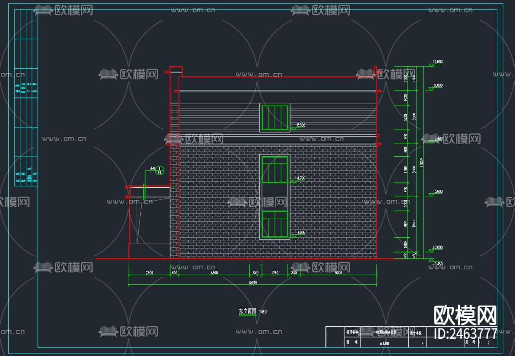This screenshot has width=515, height=356.
Task: Select the 东立面图 drawing title below the elevation
Action: click(247, 311)
